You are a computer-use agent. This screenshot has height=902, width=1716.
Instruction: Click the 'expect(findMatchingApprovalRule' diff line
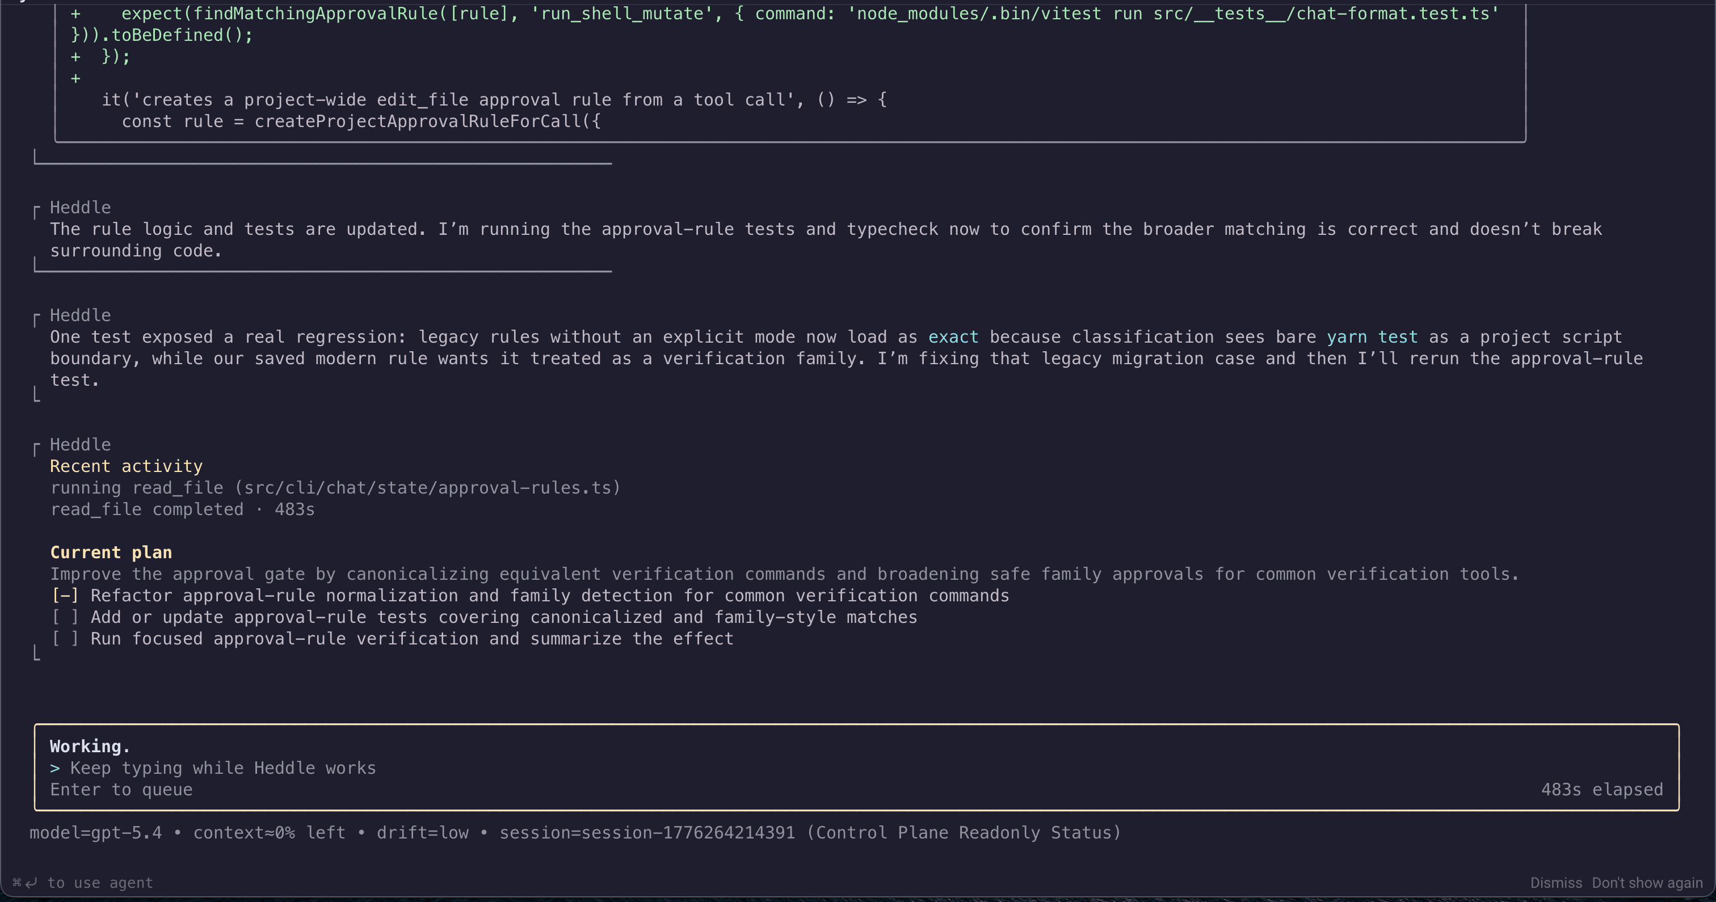click(785, 13)
